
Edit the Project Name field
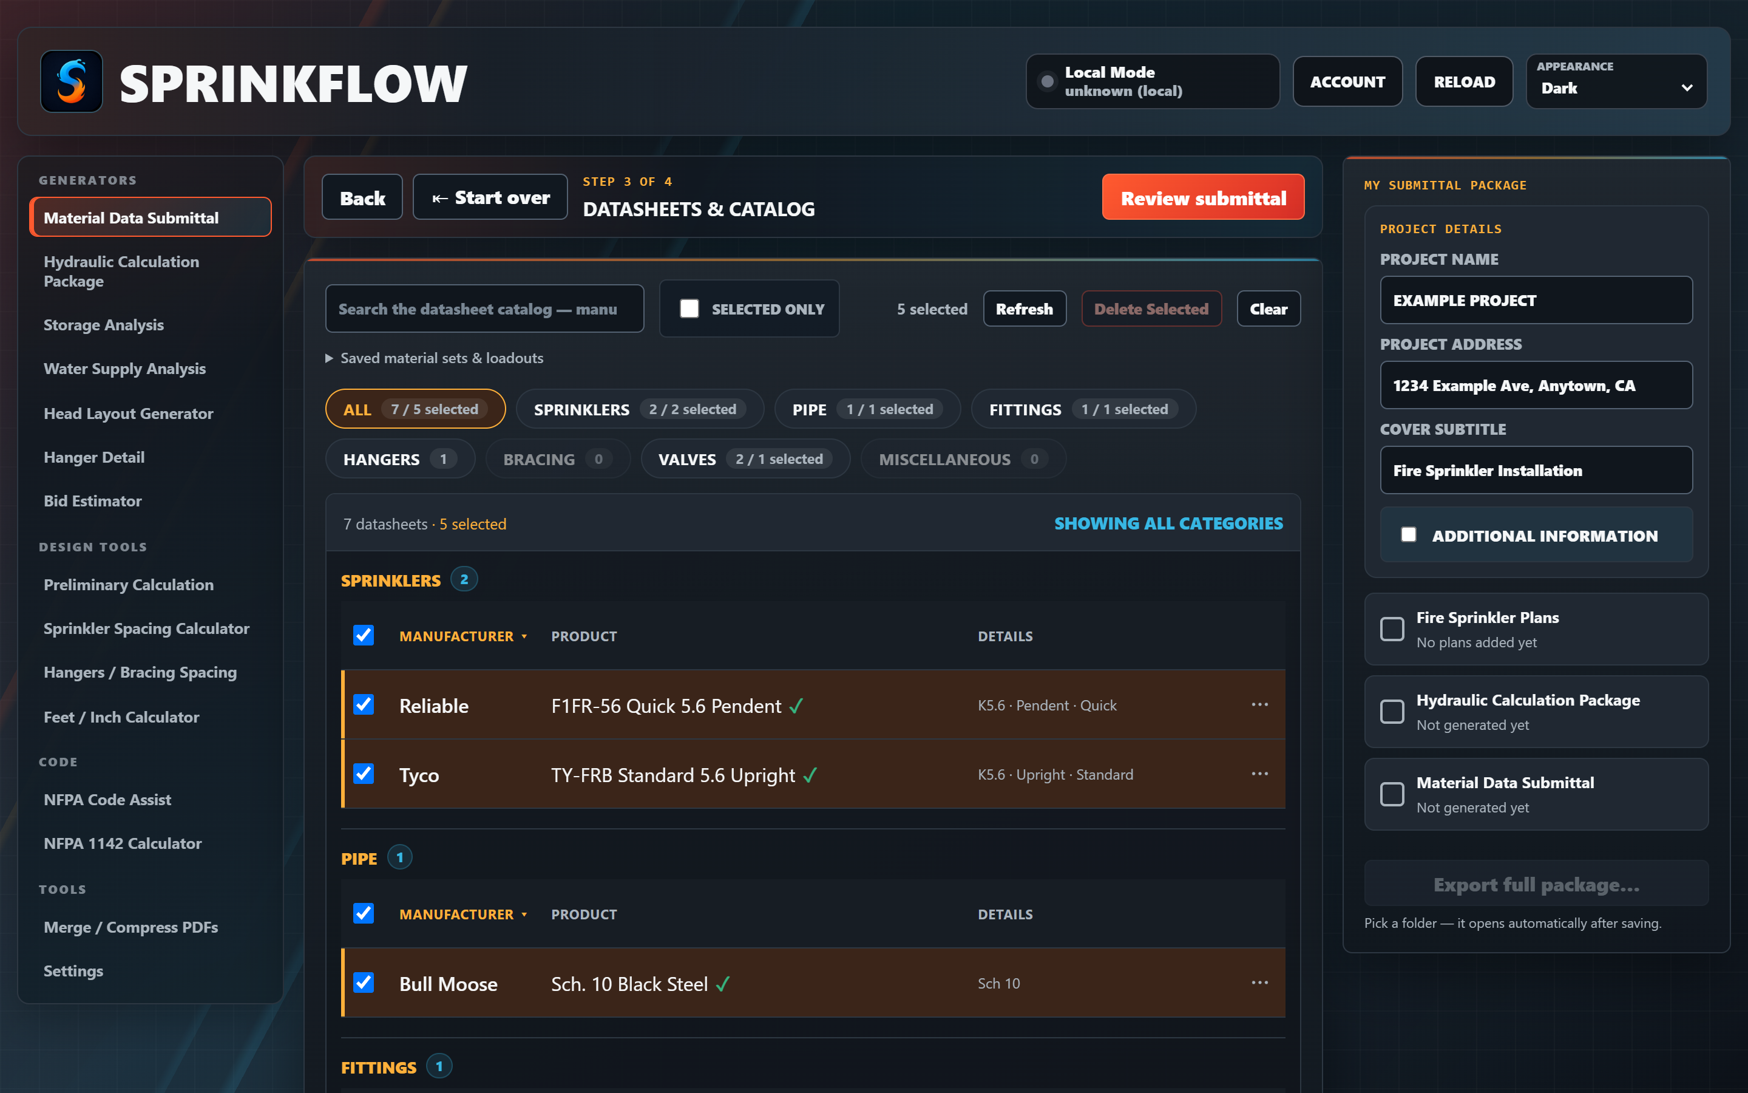pos(1536,300)
